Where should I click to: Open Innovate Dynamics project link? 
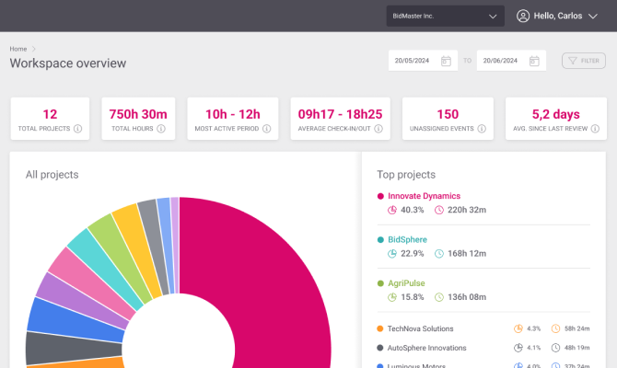(424, 196)
